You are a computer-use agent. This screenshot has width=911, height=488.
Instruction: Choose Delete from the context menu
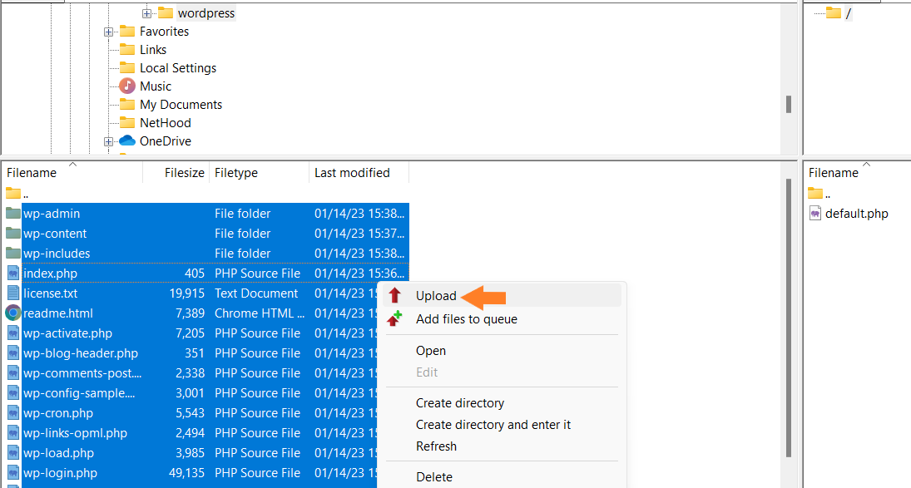coord(434,477)
